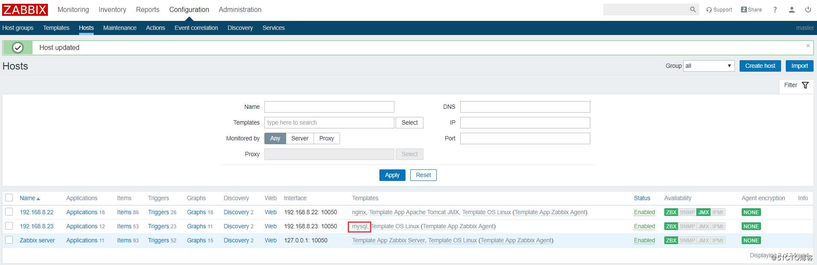
Task: Toggle the Filter funnel icon
Action: tap(805, 85)
